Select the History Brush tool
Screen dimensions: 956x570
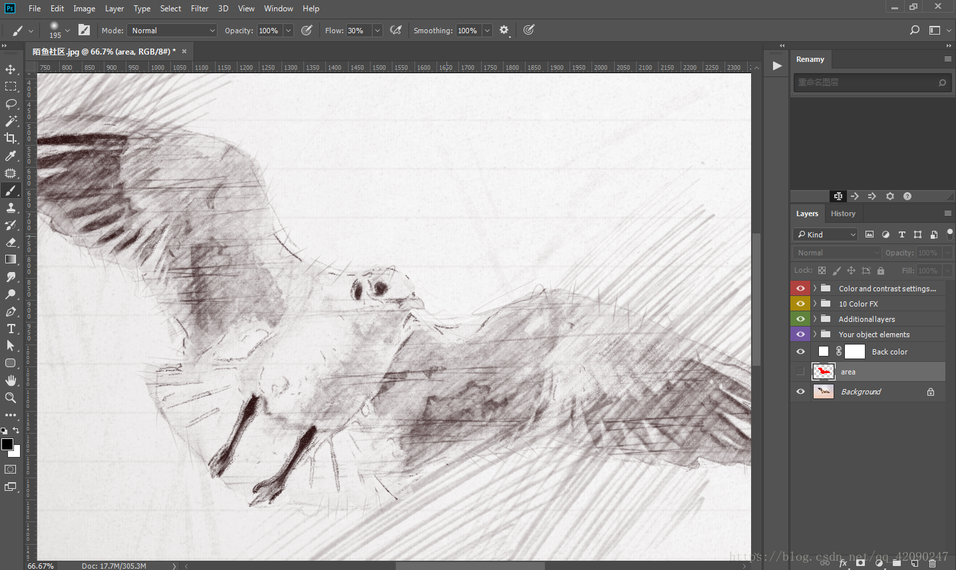click(x=11, y=225)
